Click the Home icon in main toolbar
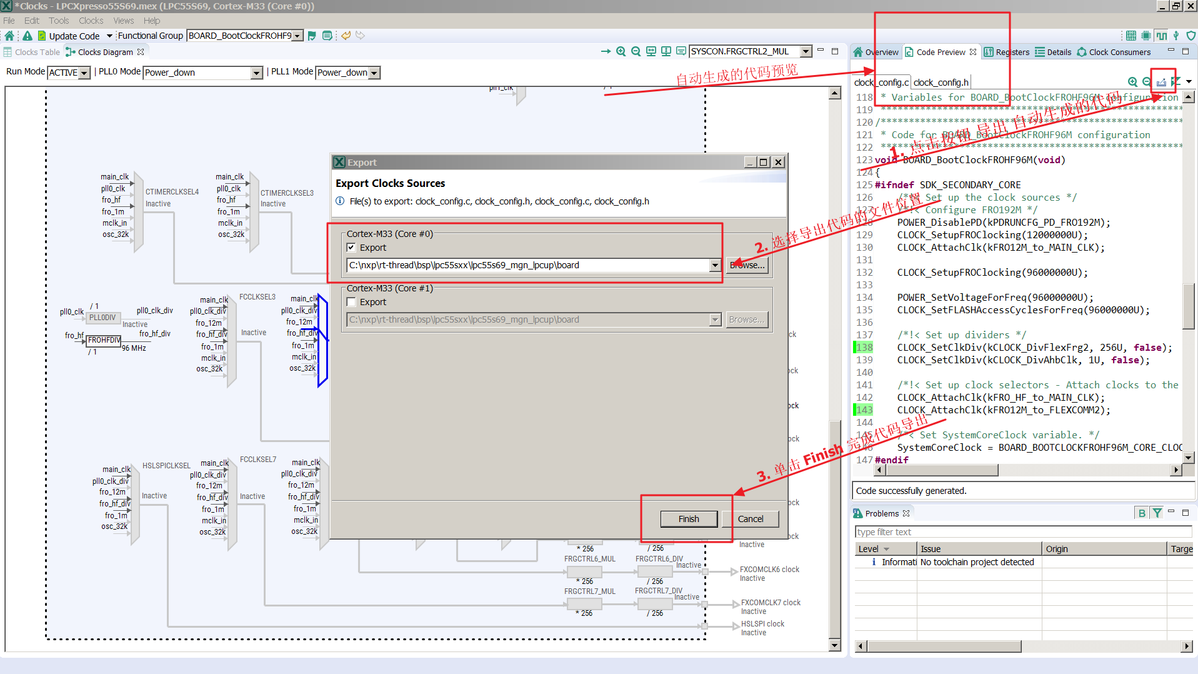Image resolution: width=1198 pixels, height=674 pixels. point(9,36)
